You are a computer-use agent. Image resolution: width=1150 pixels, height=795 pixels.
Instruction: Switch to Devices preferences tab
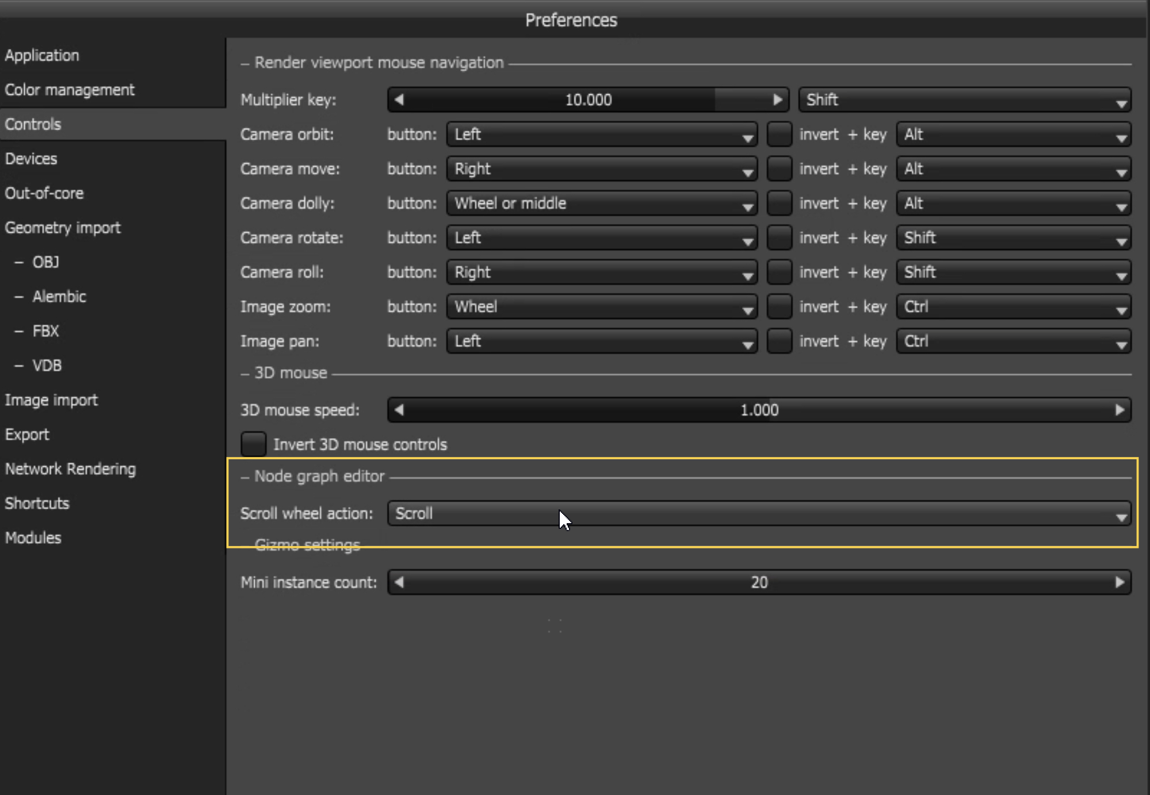click(31, 159)
